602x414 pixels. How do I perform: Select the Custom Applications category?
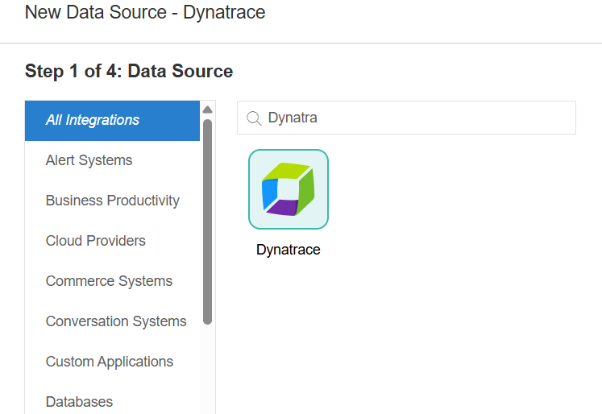click(x=109, y=362)
